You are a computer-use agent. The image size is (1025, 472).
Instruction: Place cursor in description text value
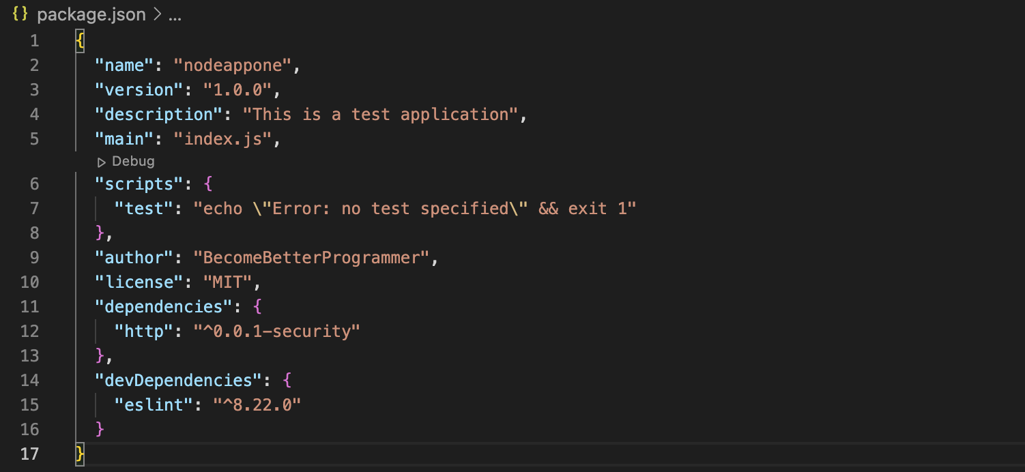point(381,115)
